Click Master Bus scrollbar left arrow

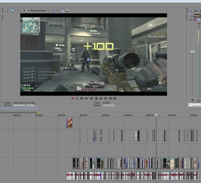coord(190,105)
